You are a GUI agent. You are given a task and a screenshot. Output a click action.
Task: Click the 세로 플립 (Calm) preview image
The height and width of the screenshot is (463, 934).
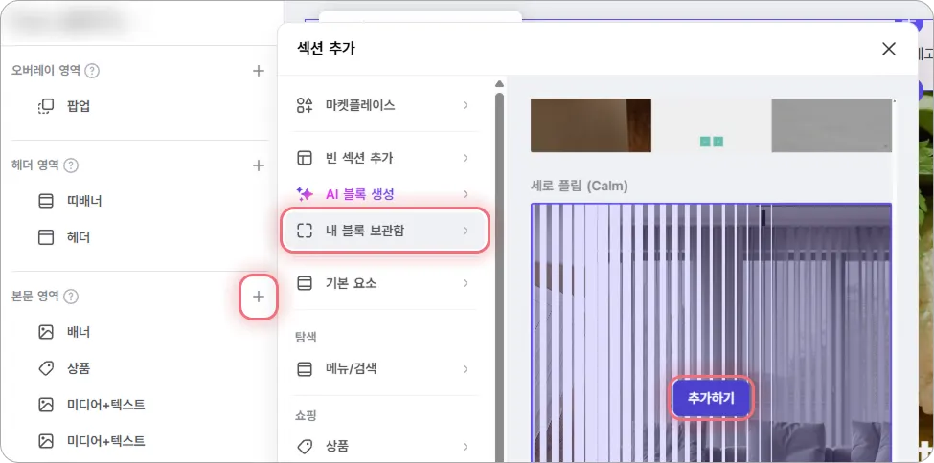(x=711, y=332)
